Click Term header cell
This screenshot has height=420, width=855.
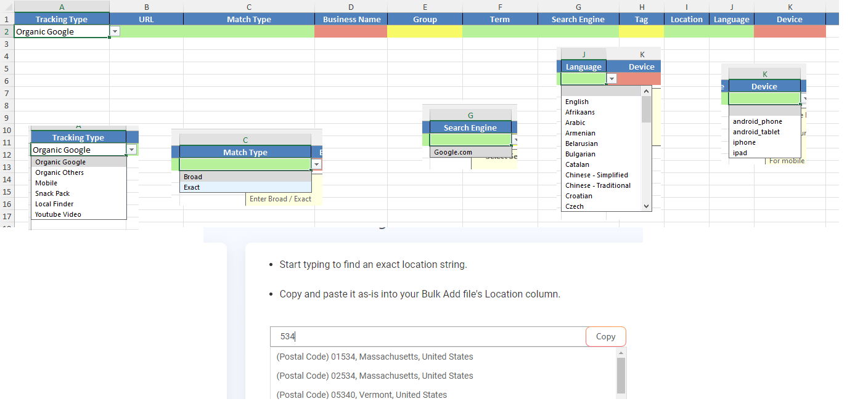(x=500, y=19)
